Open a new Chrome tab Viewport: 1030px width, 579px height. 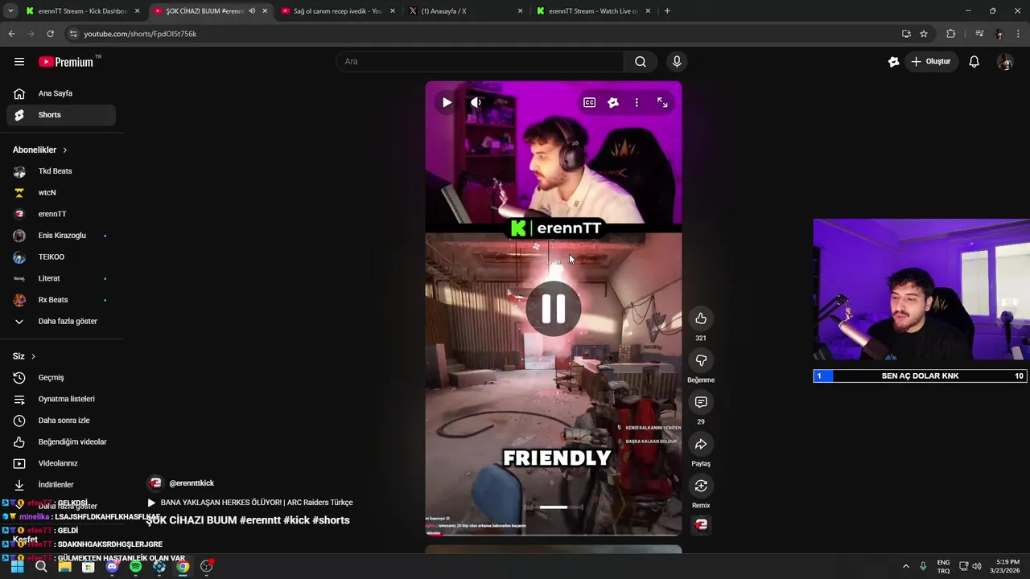pos(667,11)
